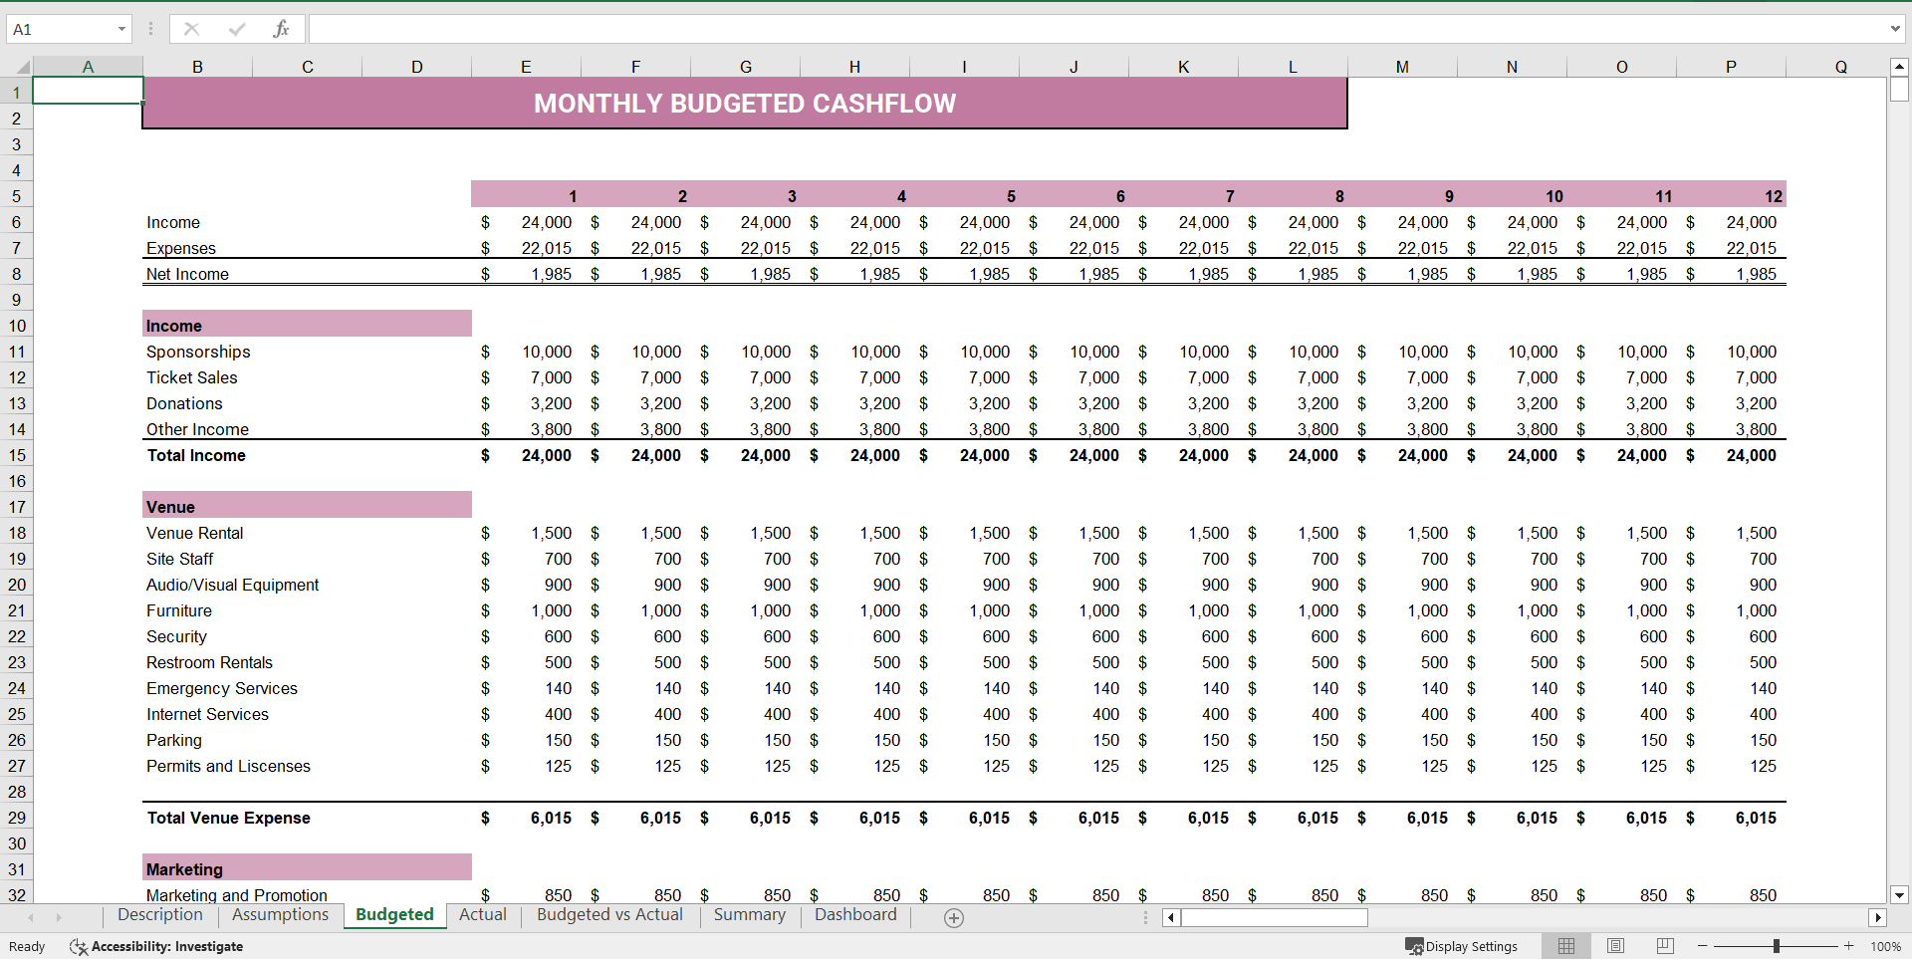Click the Venue section header cell

[x=307, y=506]
